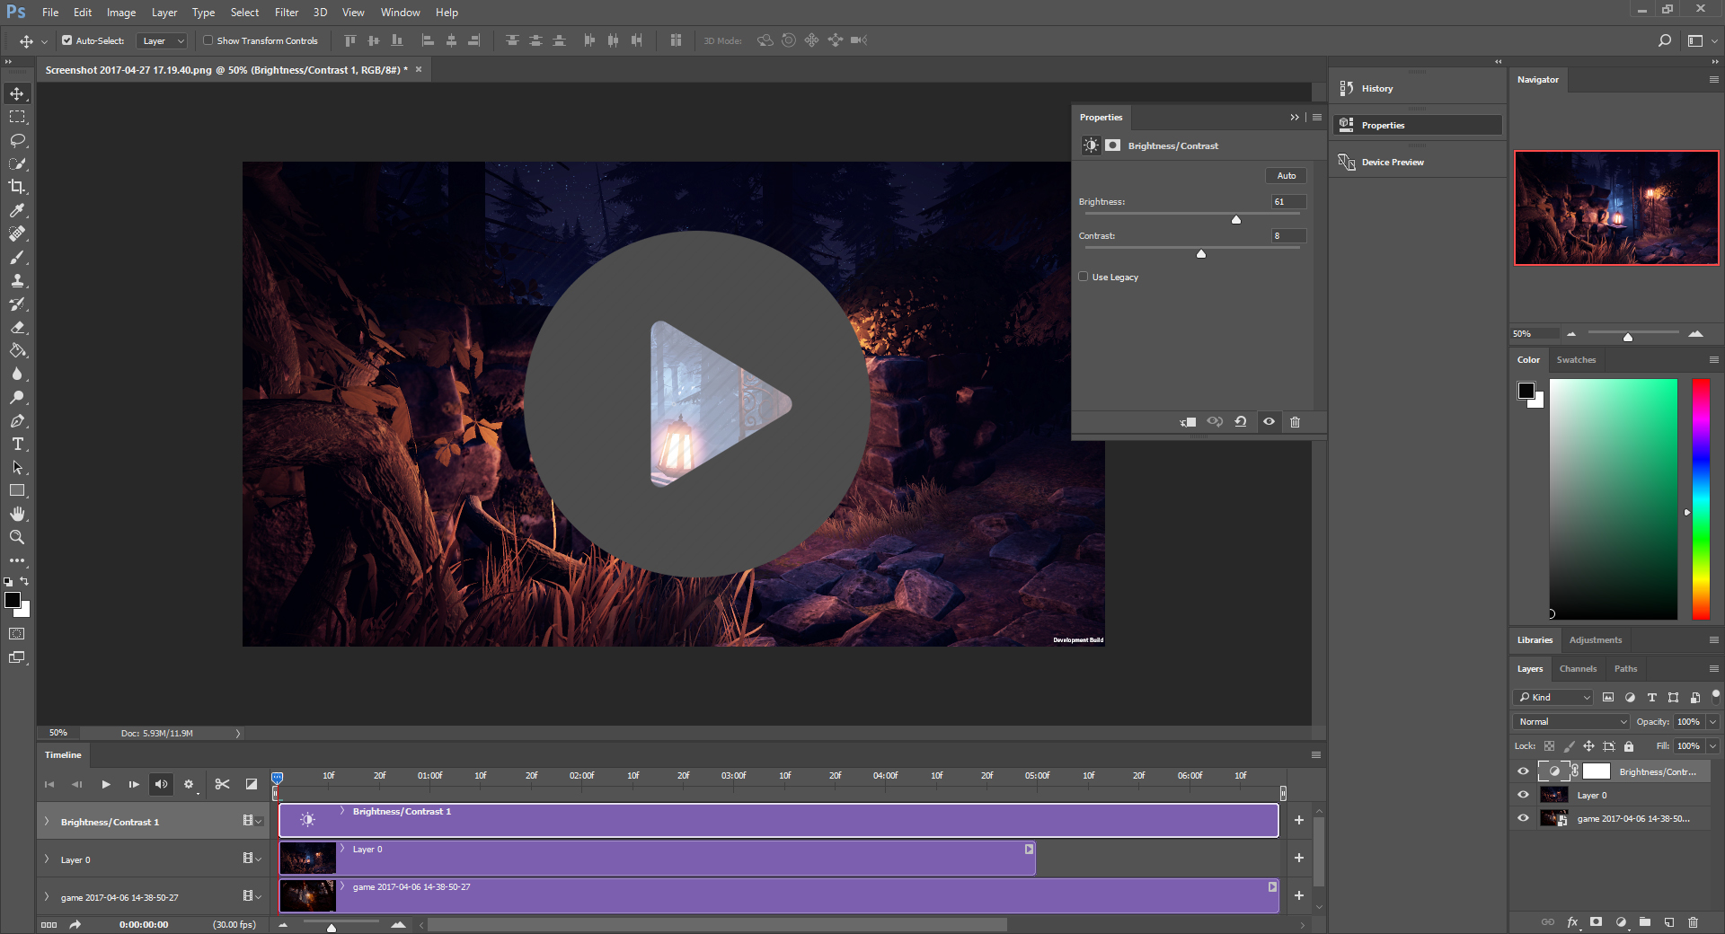Select the Path Selection tool
This screenshot has height=934, width=1725.
[x=17, y=467]
